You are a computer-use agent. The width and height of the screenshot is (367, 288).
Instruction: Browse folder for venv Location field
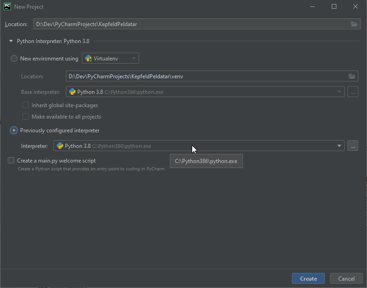[352, 76]
